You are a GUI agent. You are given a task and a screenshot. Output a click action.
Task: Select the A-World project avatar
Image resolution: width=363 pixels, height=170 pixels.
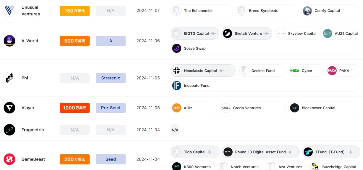(x=9, y=41)
